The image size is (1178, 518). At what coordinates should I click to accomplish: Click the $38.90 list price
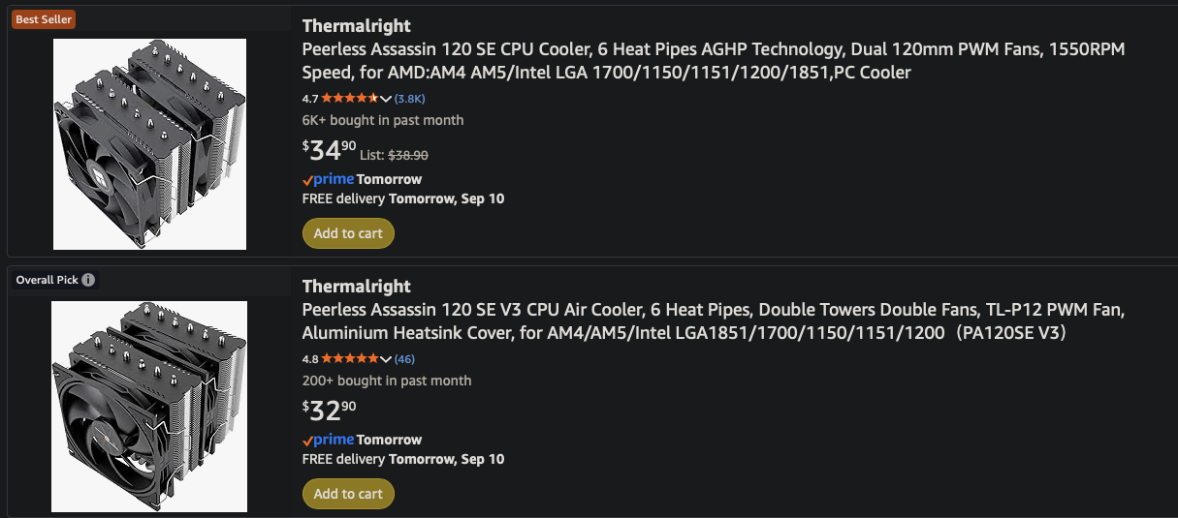(407, 154)
